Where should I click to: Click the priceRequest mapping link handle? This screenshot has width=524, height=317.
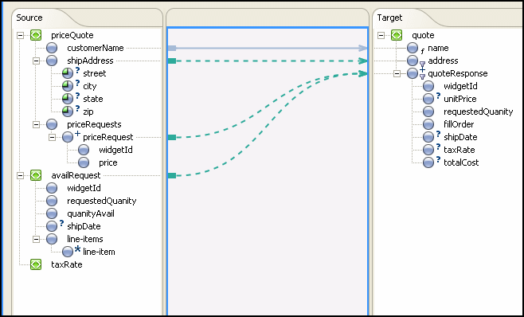pos(172,138)
